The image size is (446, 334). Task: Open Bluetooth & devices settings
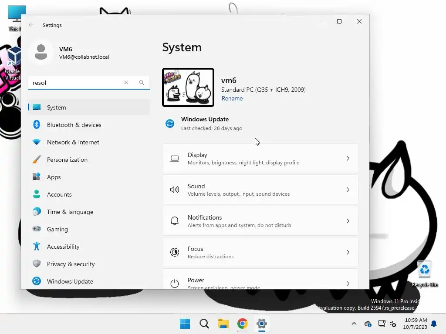88,125
